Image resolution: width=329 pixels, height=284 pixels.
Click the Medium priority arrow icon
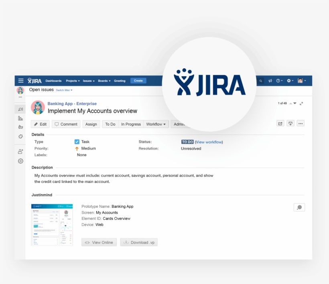(77, 148)
